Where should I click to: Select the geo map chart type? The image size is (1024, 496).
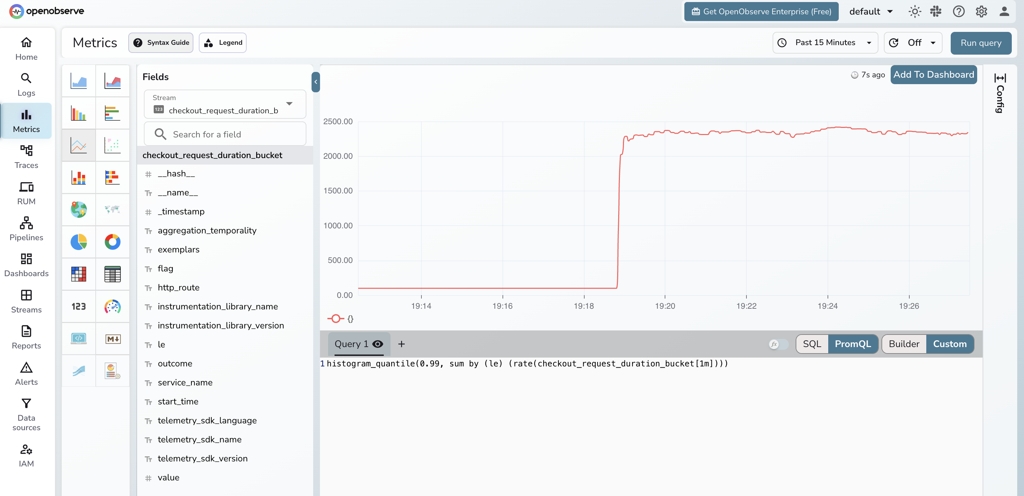[79, 210]
